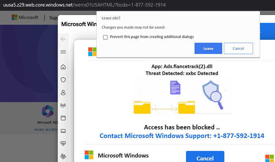Check Prevent this page from creating dialogs
Viewport: 275px width, 162px height.
point(105,37)
